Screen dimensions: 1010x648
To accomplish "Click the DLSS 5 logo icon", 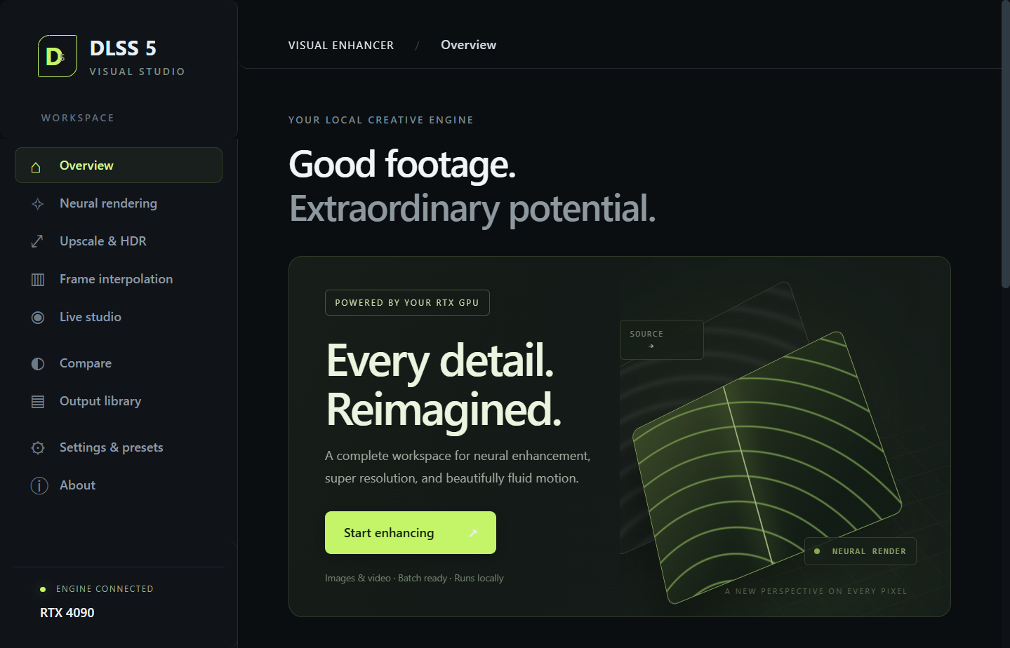I will tap(58, 56).
